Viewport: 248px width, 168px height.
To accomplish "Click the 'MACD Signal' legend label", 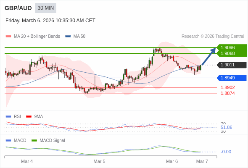I will coord(52,141).
